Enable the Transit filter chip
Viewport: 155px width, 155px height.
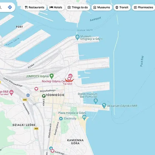pos(122,7)
